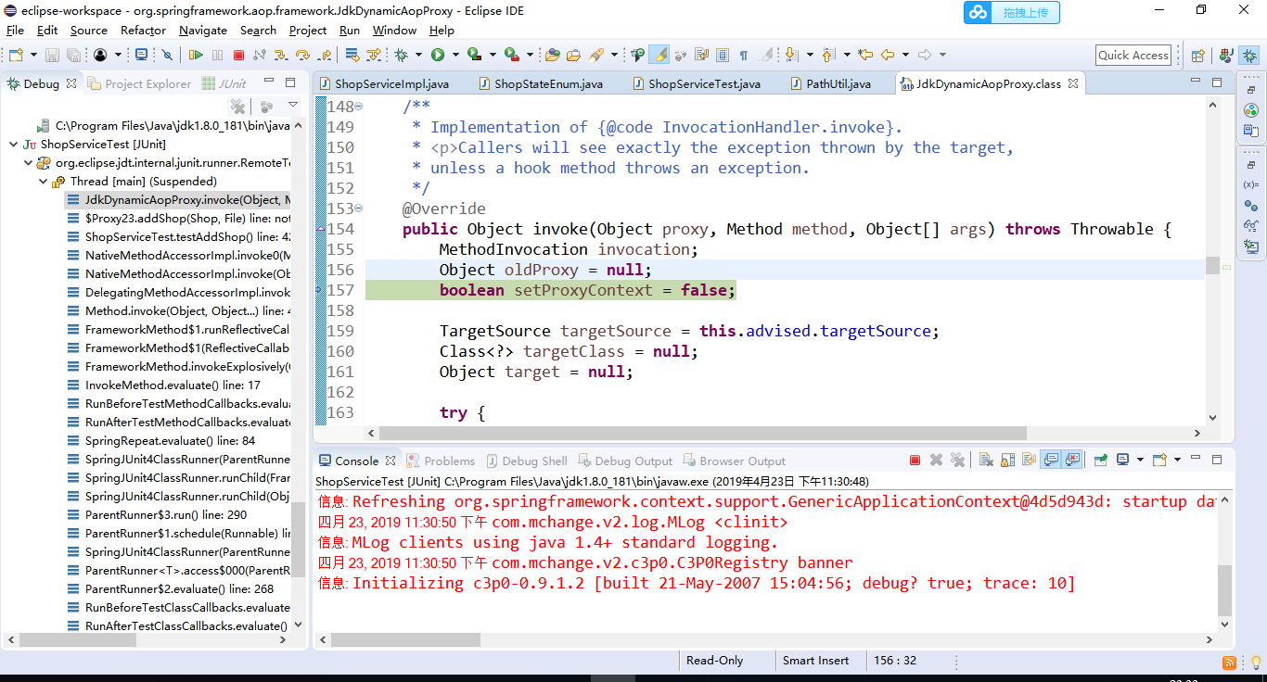The width and height of the screenshot is (1267, 682).
Task: Click the green Run launch icon
Action: pyautogui.click(x=438, y=55)
